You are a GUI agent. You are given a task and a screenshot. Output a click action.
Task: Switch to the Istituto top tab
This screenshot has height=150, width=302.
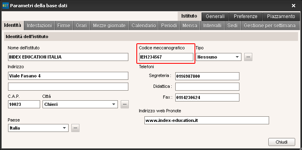click(189, 16)
